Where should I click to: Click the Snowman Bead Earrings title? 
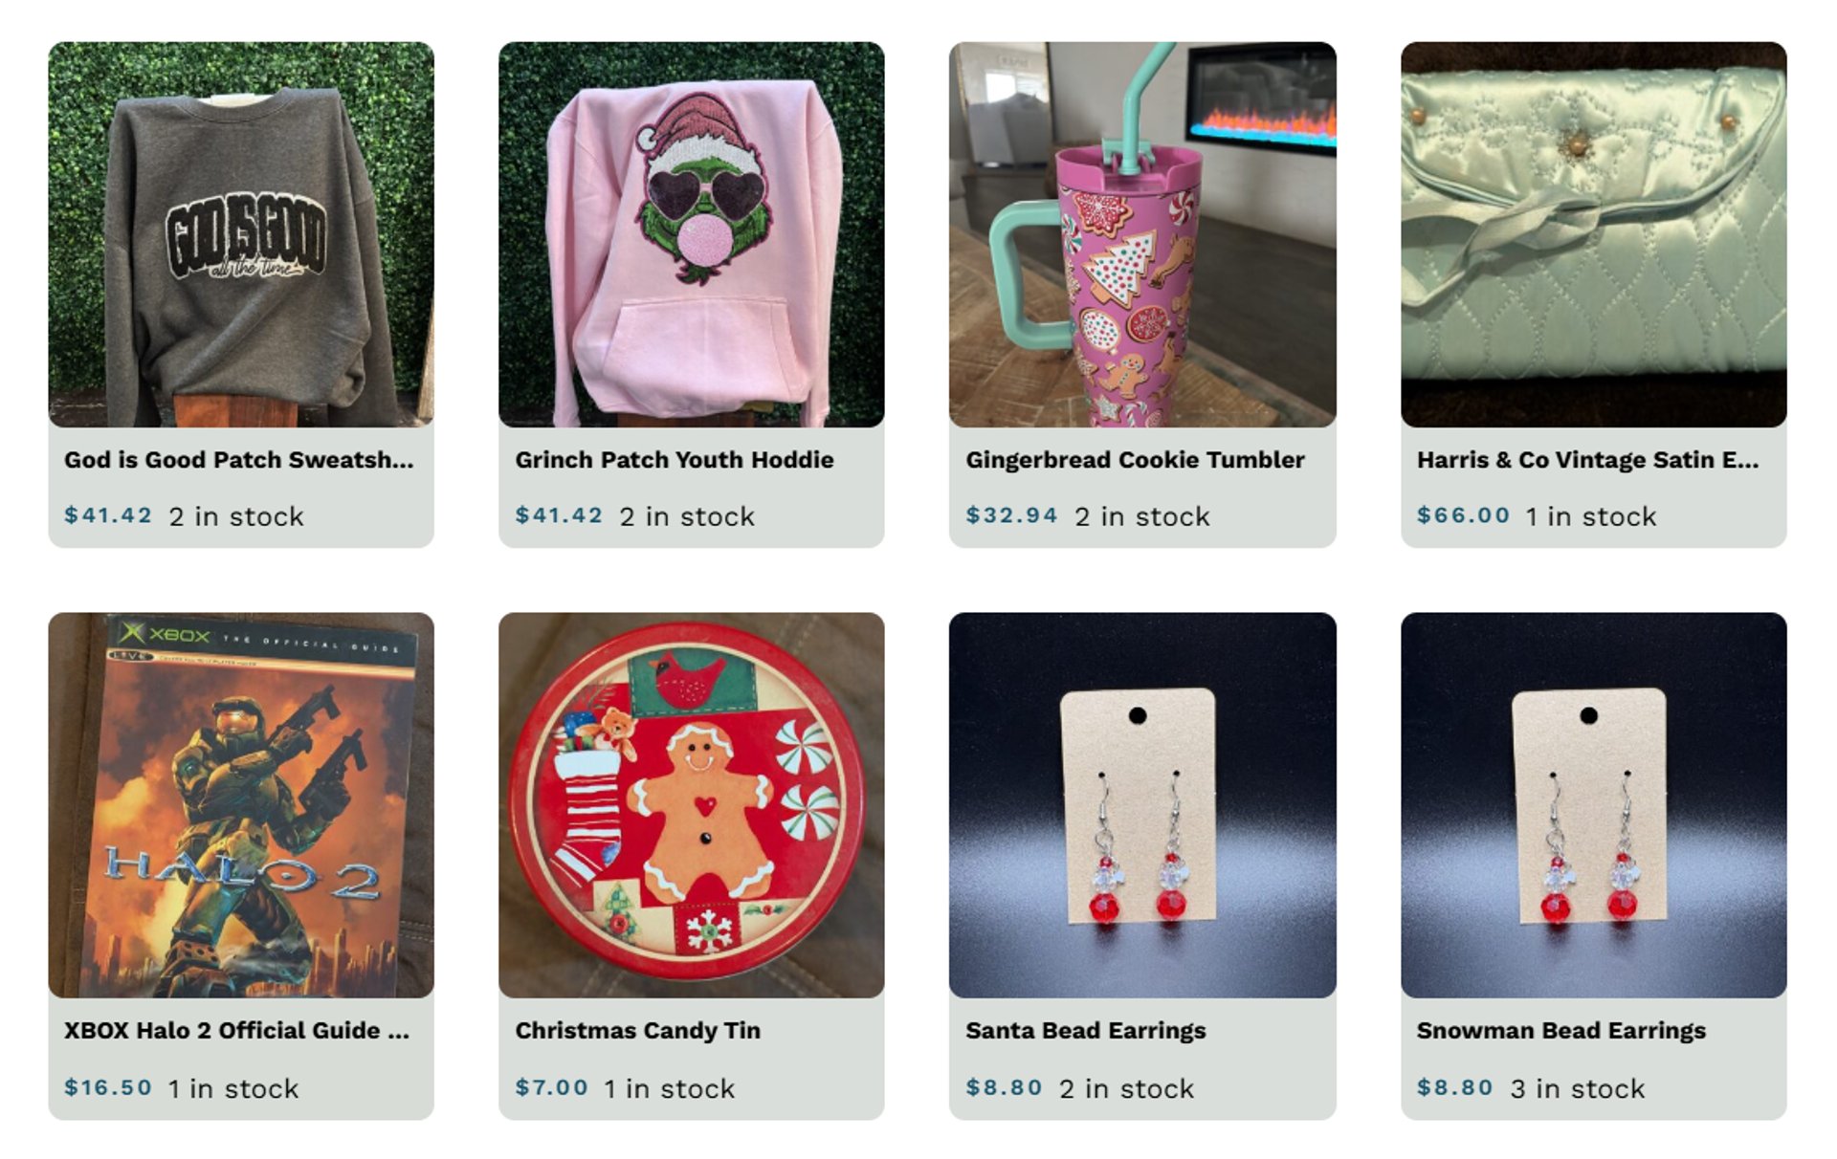click(x=1561, y=1031)
